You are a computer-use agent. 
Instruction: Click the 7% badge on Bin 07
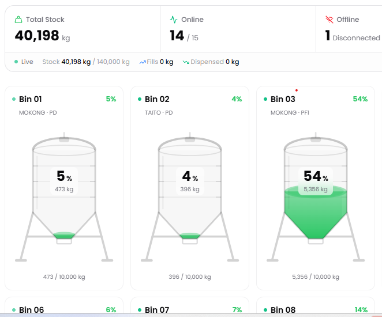pos(237,310)
